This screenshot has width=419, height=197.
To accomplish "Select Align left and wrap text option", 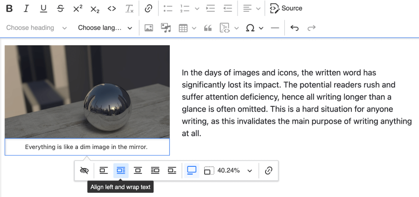I will (121, 170).
